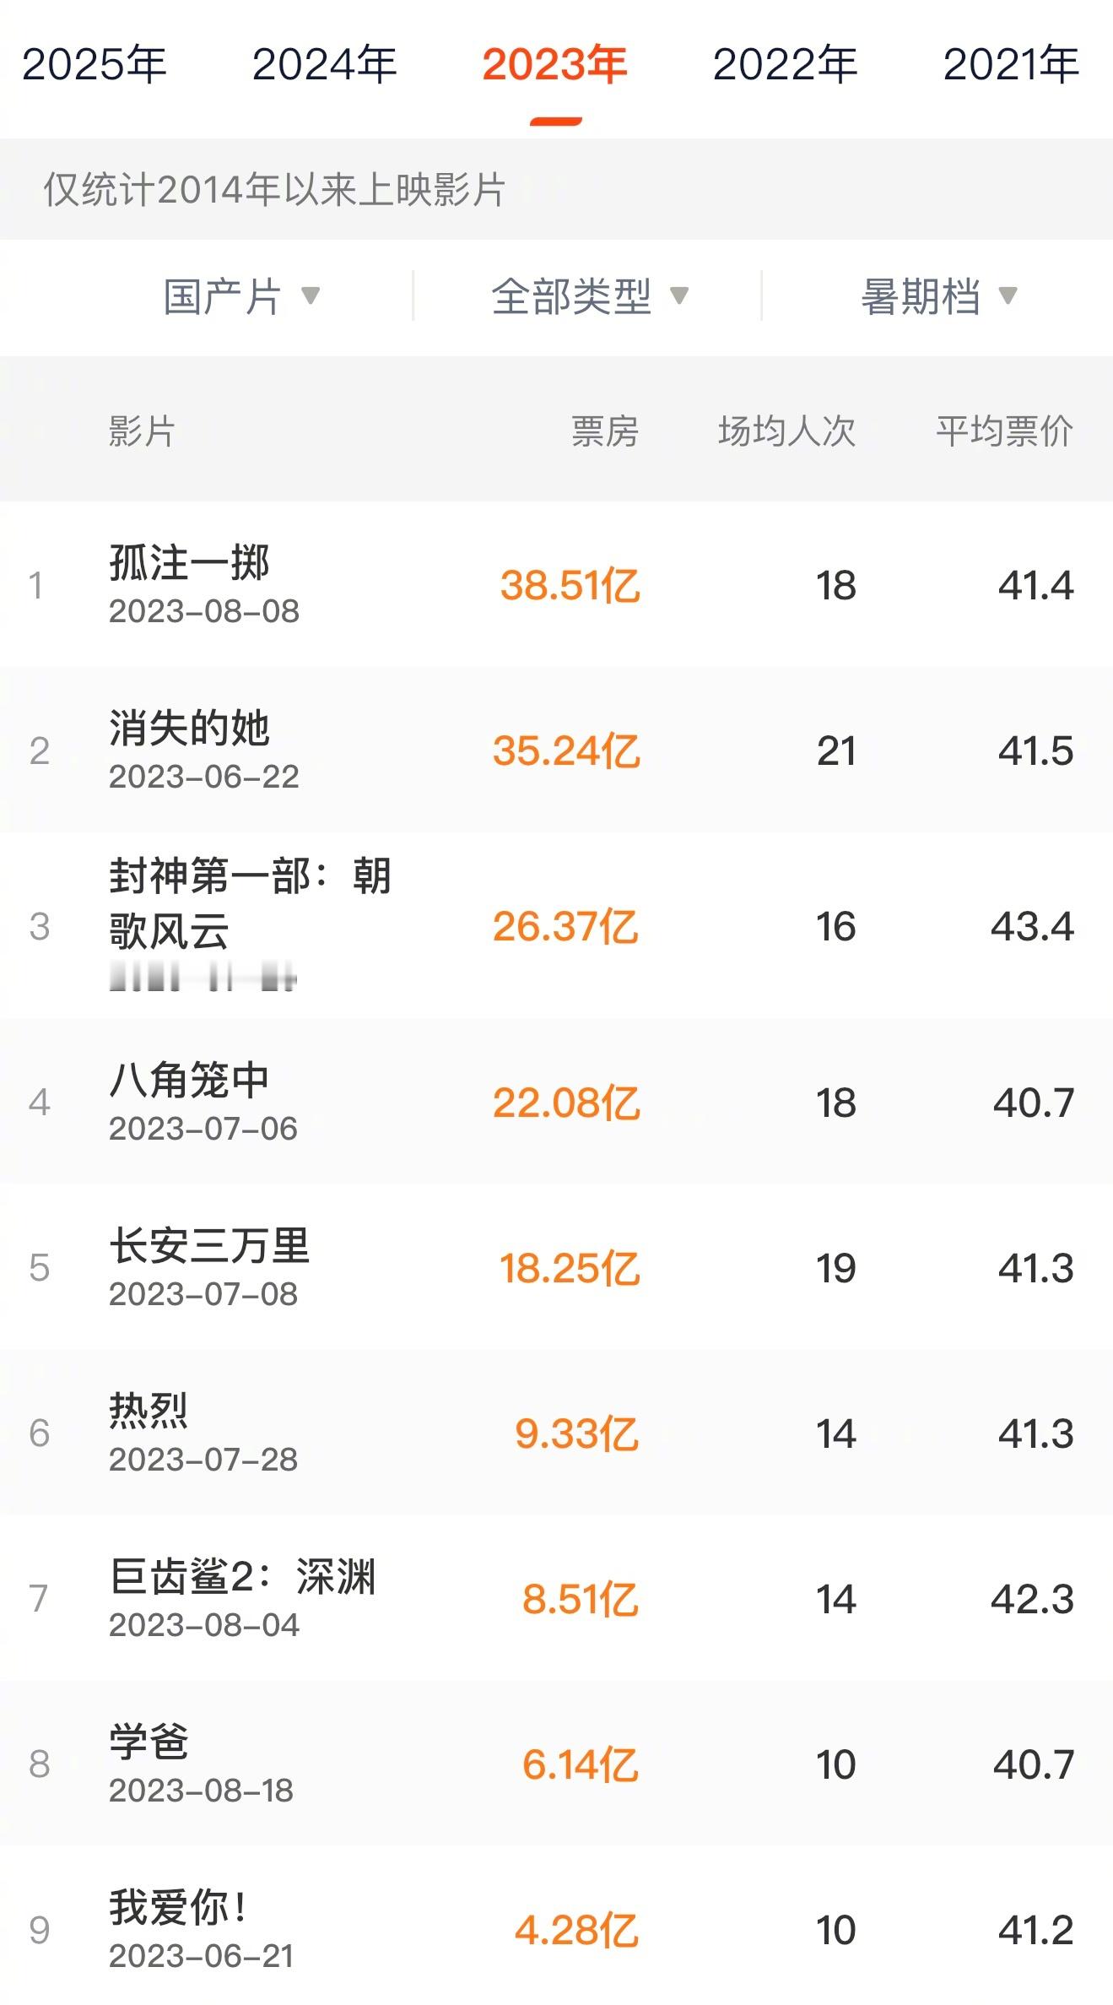Open the 国产片 filter dropdown

click(241, 296)
